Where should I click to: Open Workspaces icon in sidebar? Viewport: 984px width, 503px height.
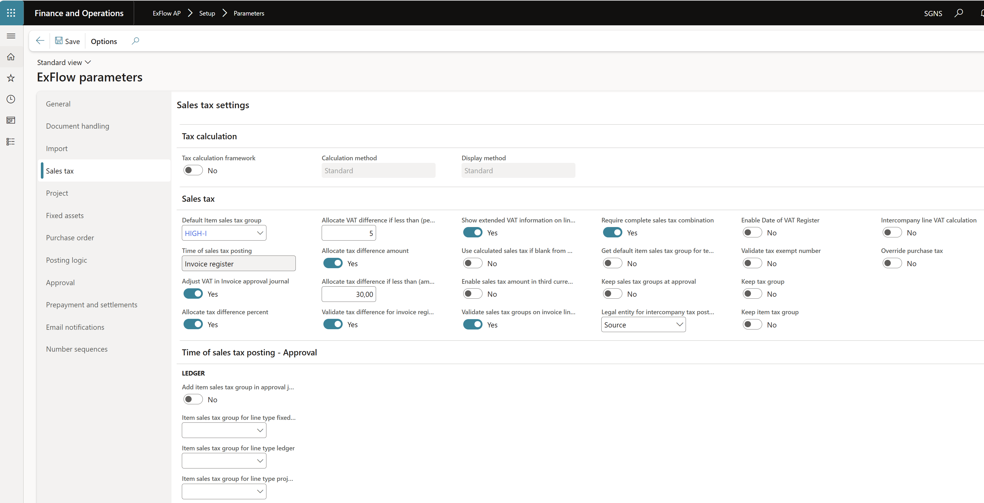coord(11,120)
